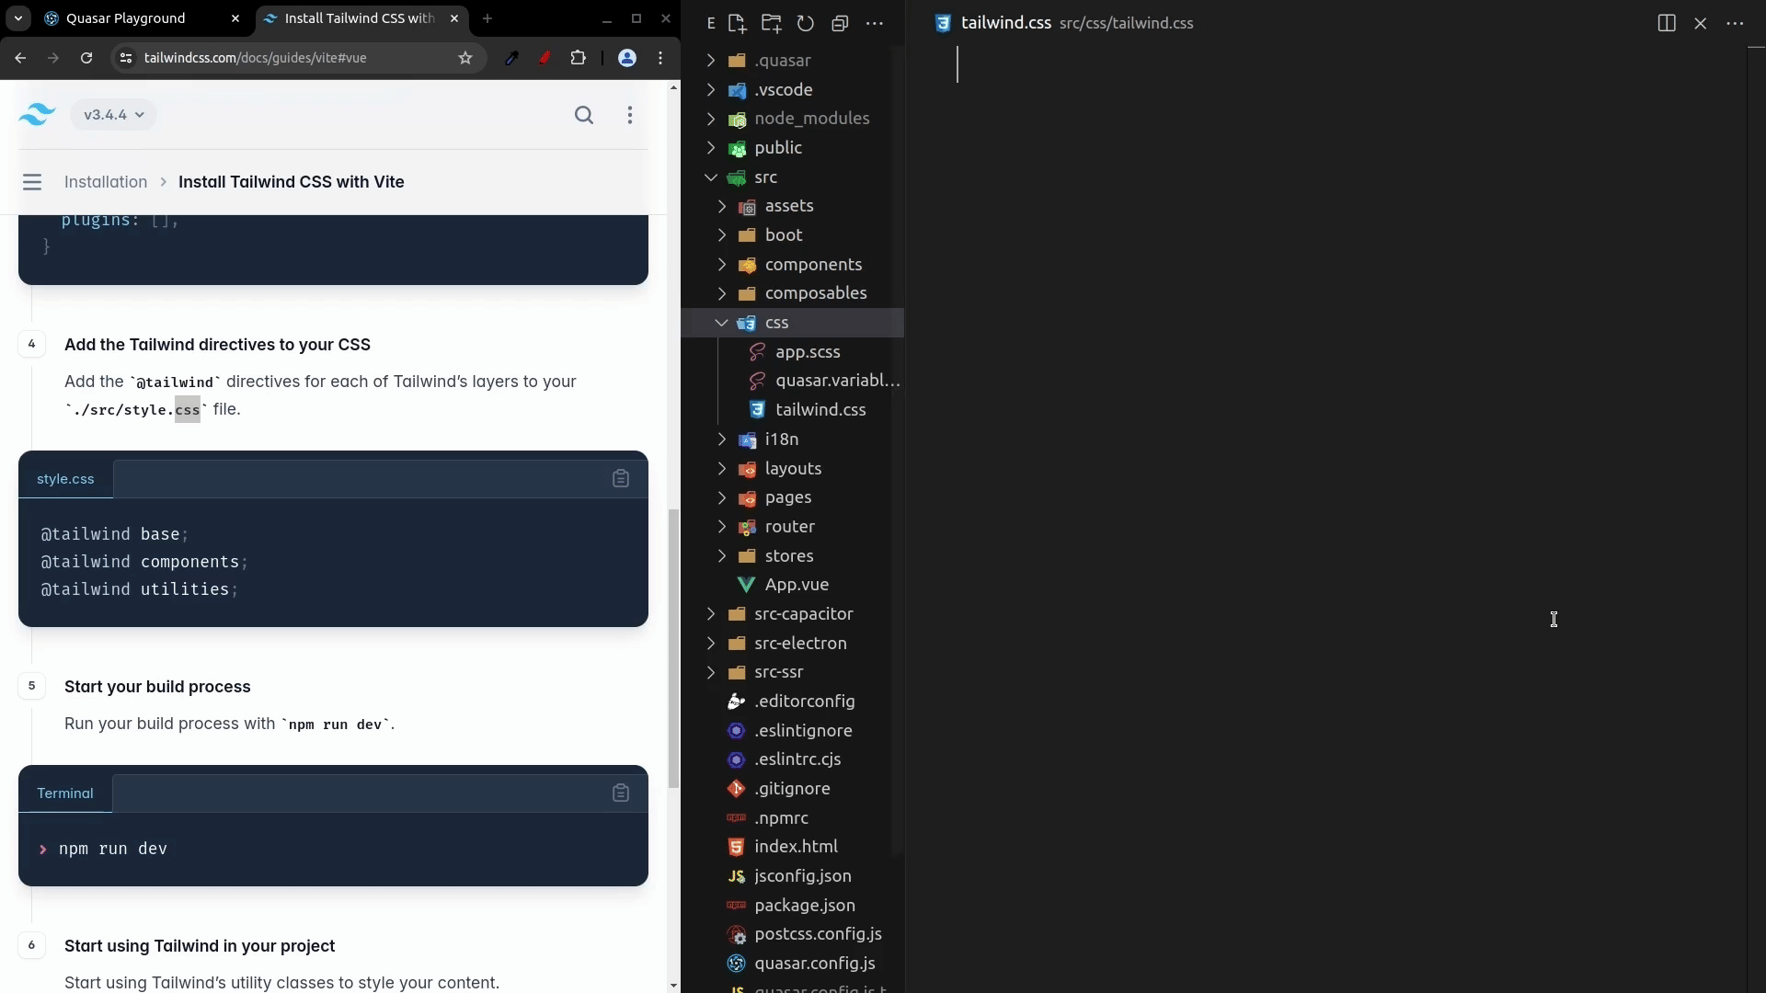View site information for tailwindcss.com
1766x993 pixels.
click(x=126, y=58)
